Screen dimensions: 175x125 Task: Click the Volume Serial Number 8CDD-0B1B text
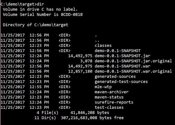pyautogui.click(x=43, y=15)
